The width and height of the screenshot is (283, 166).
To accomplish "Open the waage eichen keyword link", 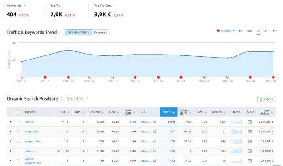I will pyautogui.click(x=33, y=141).
